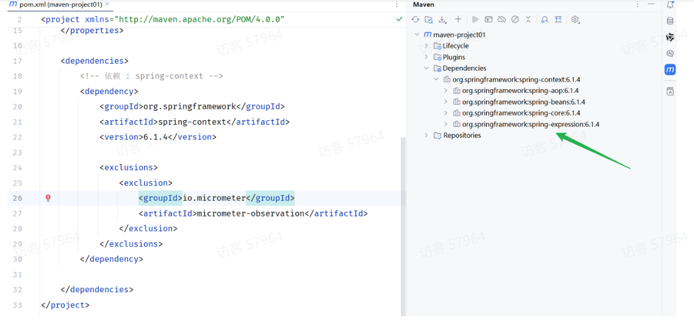Close the pom.xml tab
This screenshot has width=694, height=325.
coord(107,4)
